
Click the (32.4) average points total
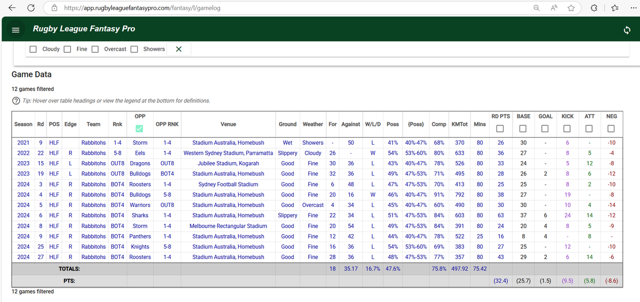501,280
